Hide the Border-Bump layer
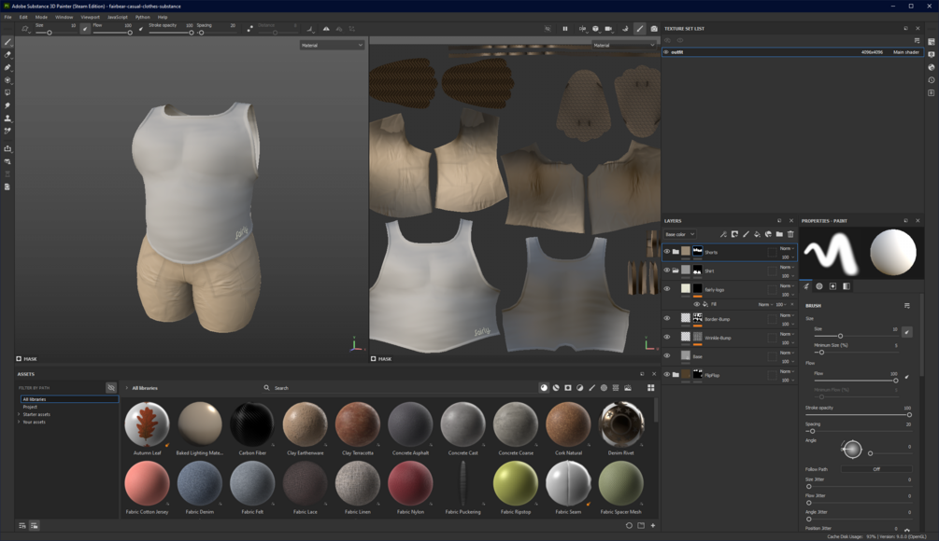Image resolution: width=939 pixels, height=541 pixels. click(x=666, y=319)
